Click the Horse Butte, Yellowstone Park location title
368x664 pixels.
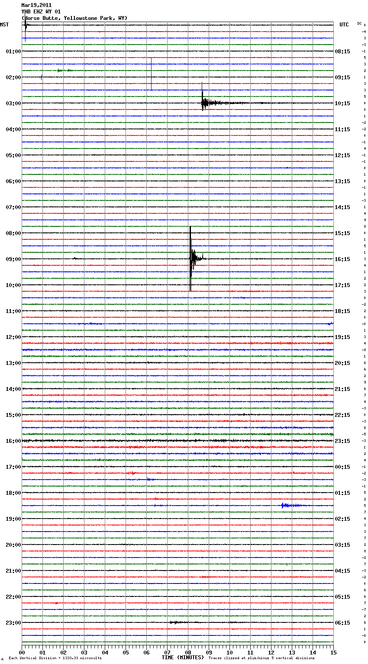tap(74, 18)
